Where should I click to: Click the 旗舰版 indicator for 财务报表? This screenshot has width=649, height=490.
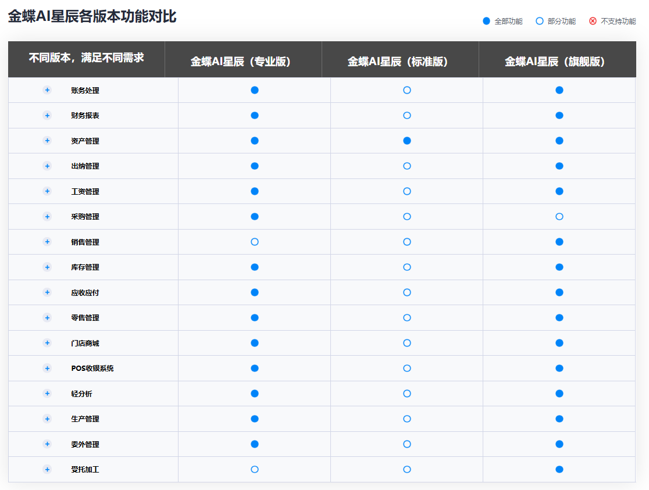coord(559,116)
